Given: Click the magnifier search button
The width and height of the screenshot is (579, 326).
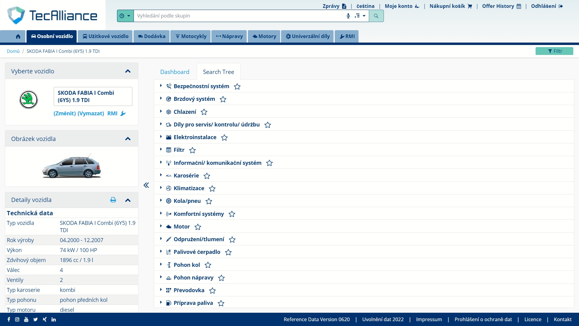Looking at the screenshot, I should (376, 16).
